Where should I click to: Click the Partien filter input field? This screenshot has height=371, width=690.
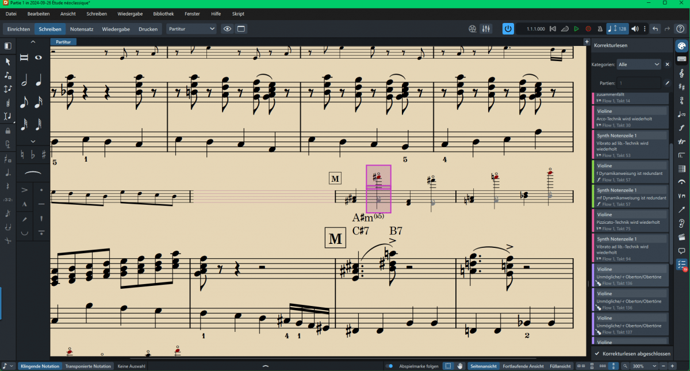pyautogui.click(x=638, y=83)
